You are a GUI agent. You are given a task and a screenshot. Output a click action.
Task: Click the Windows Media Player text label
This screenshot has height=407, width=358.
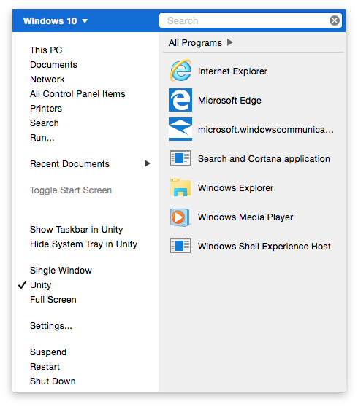[x=245, y=217]
